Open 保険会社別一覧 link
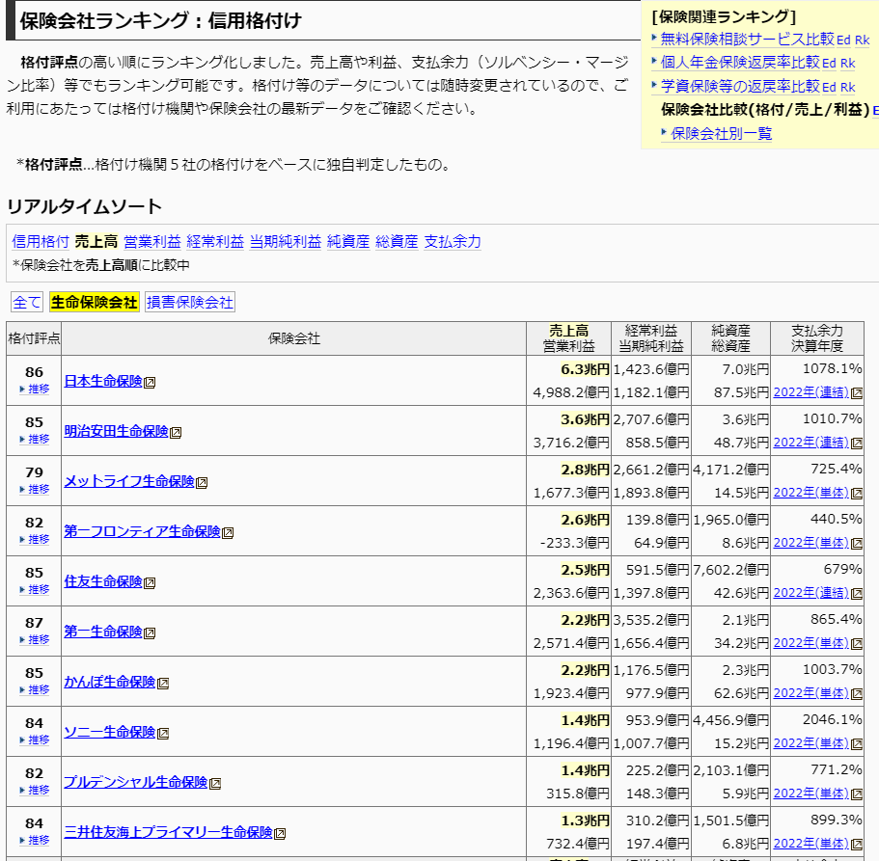The height and width of the screenshot is (861, 879). pos(722,133)
